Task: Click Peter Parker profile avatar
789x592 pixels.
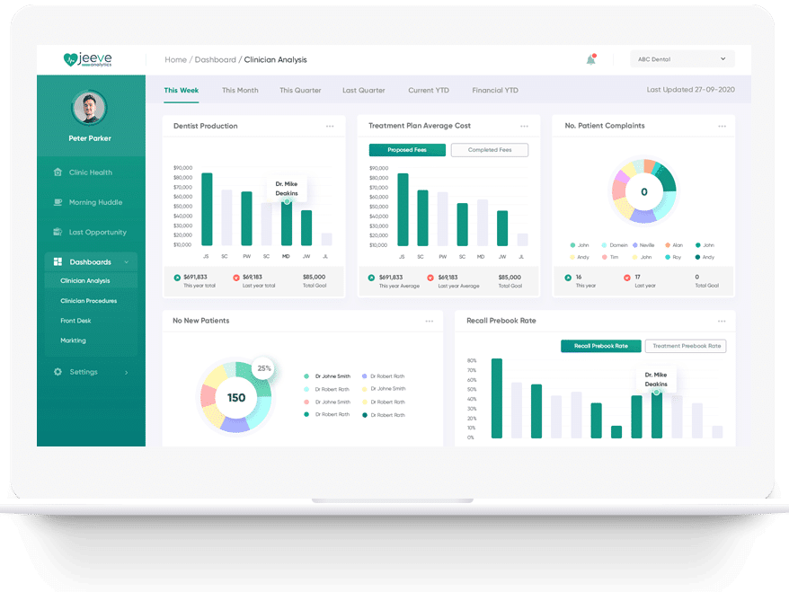Action: [x=90, y=108]
